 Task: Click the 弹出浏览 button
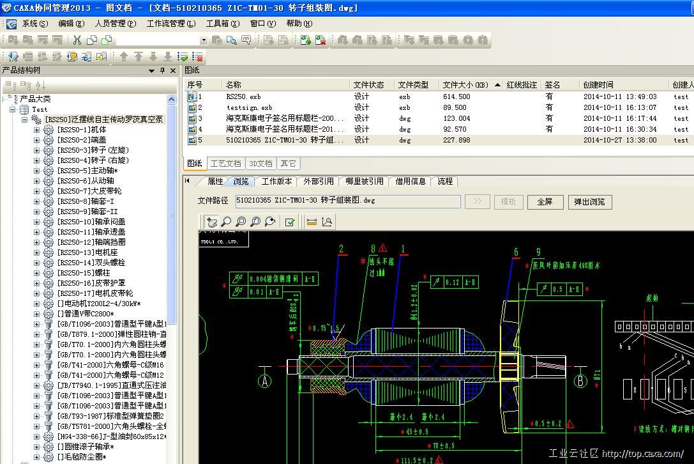(589, 202)
